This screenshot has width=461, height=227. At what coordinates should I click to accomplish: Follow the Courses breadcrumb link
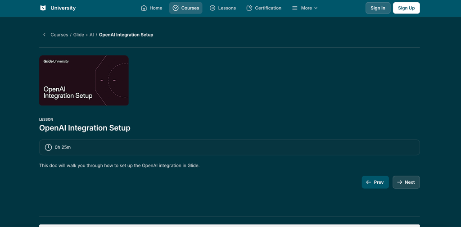pyautogui.click(x=59, y=35)
